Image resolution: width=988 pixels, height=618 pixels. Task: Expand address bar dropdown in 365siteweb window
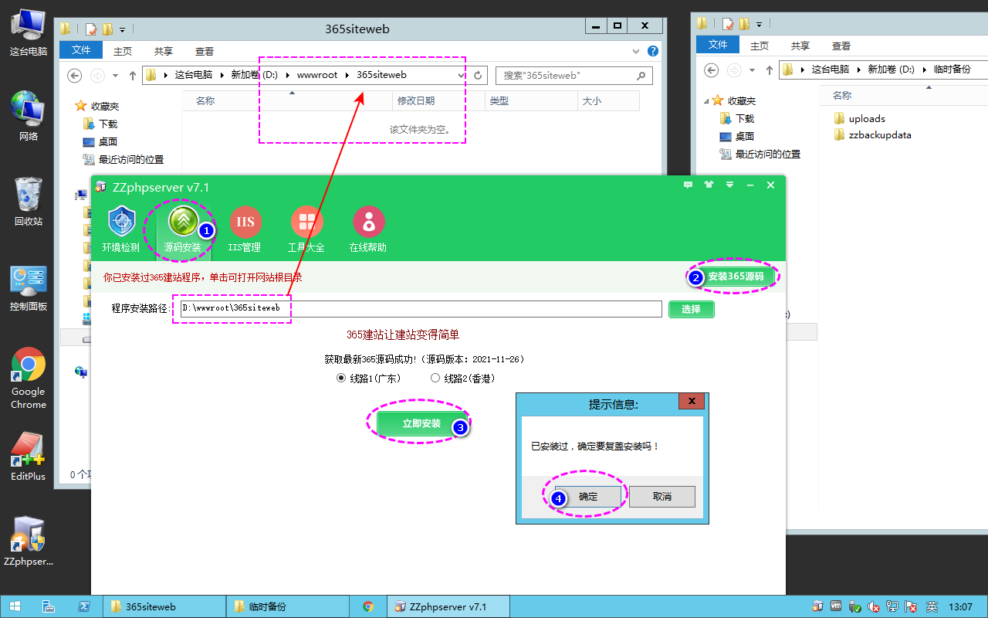[462, 76]
